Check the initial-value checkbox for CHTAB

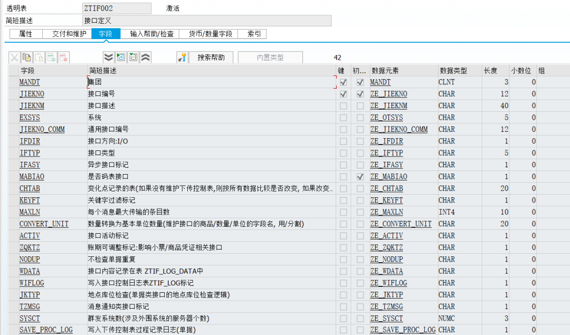tap(360, 188)
